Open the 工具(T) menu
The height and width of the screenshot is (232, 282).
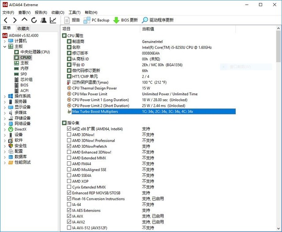(74, 12)
